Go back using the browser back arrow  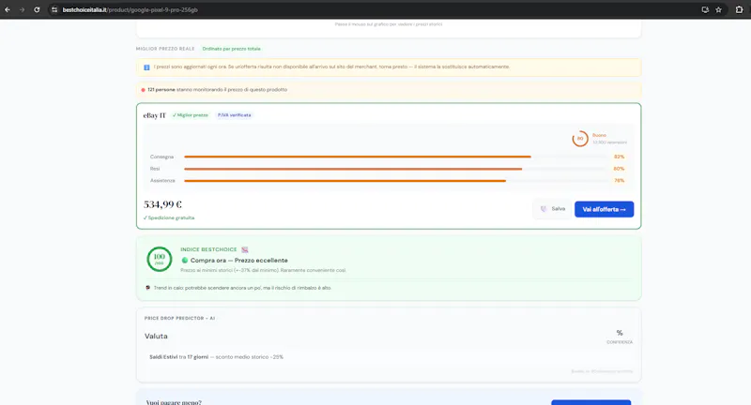[8, 9]
